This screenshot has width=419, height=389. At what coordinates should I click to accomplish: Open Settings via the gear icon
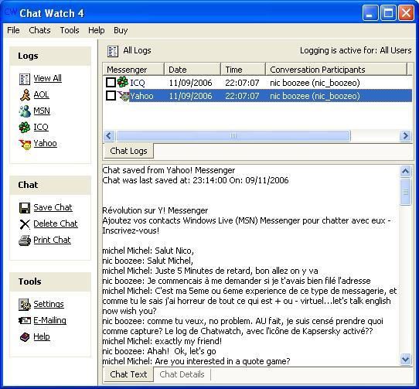(25, 305)
